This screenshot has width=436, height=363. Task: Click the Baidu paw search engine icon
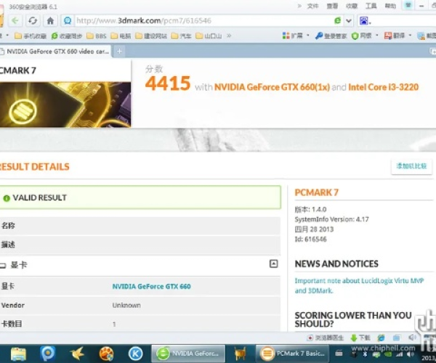point(364,20)
